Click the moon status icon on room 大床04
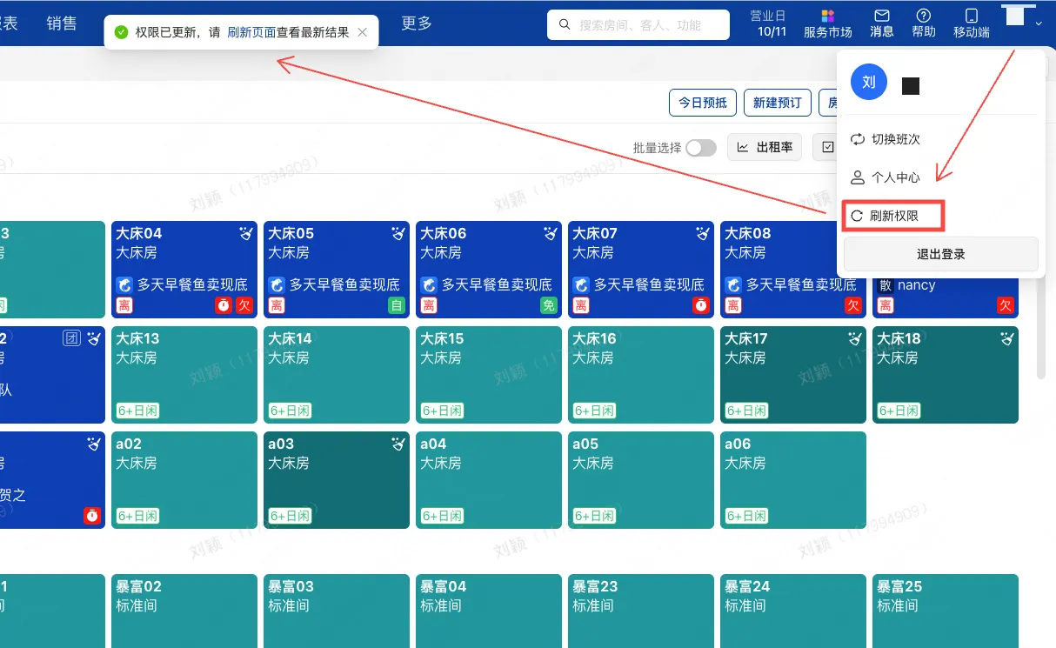The width and height of the screenshot is (1056, 648). click(246, 233)
